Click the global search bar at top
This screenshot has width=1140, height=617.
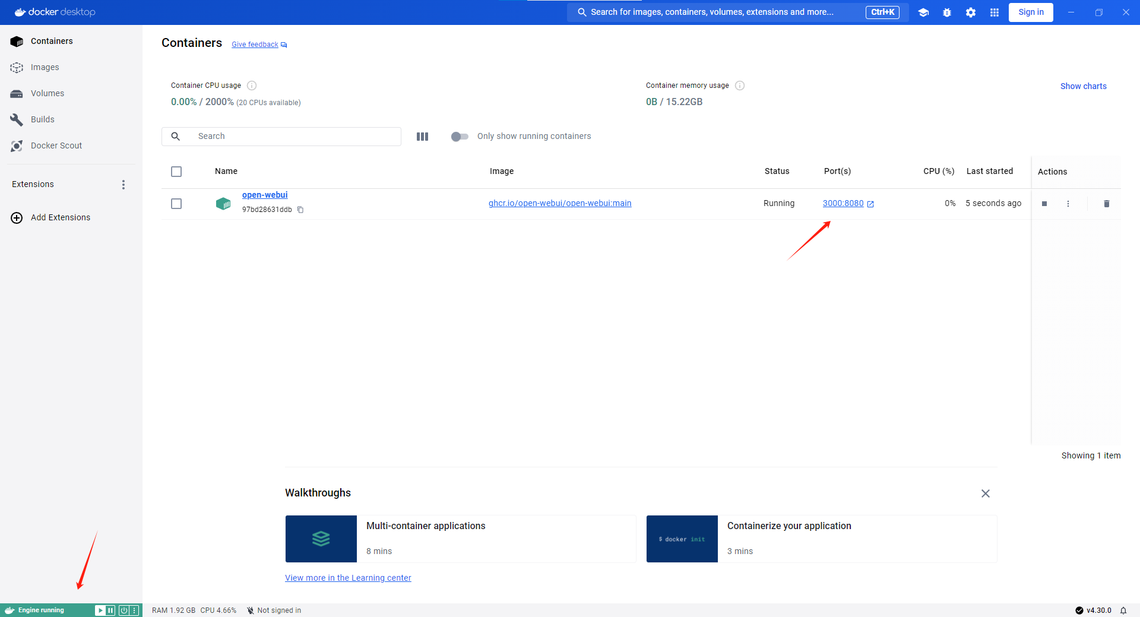pos(738,12)
